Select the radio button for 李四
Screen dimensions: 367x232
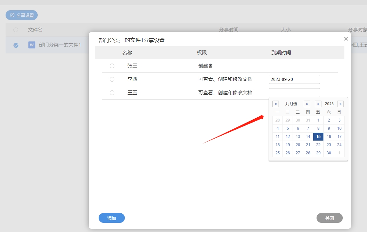point(112,79)
